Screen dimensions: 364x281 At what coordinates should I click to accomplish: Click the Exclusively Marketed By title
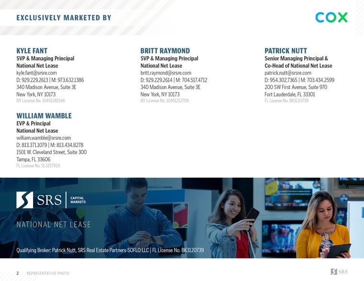[x=64, y=18]
